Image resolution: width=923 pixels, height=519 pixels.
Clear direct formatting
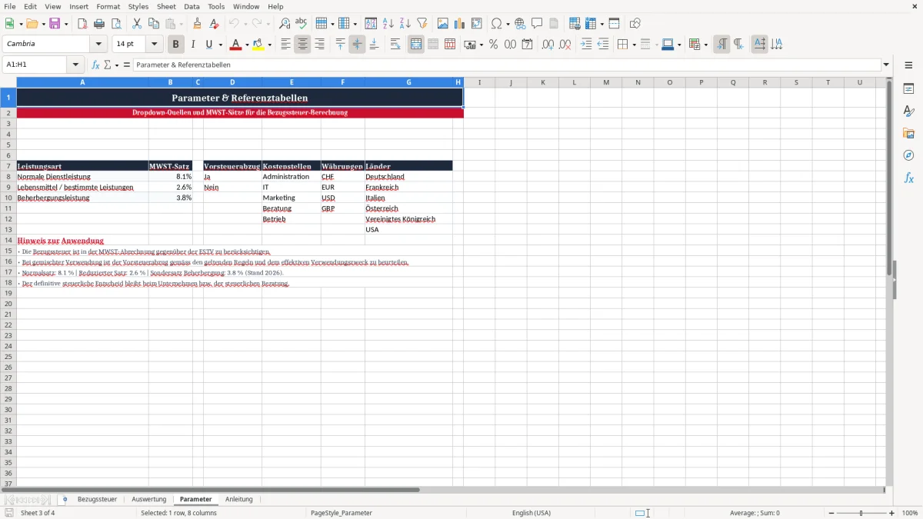[214, 24]
